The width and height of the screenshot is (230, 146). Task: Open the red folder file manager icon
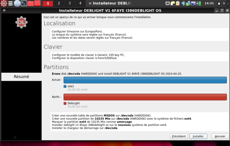[31, 3]
